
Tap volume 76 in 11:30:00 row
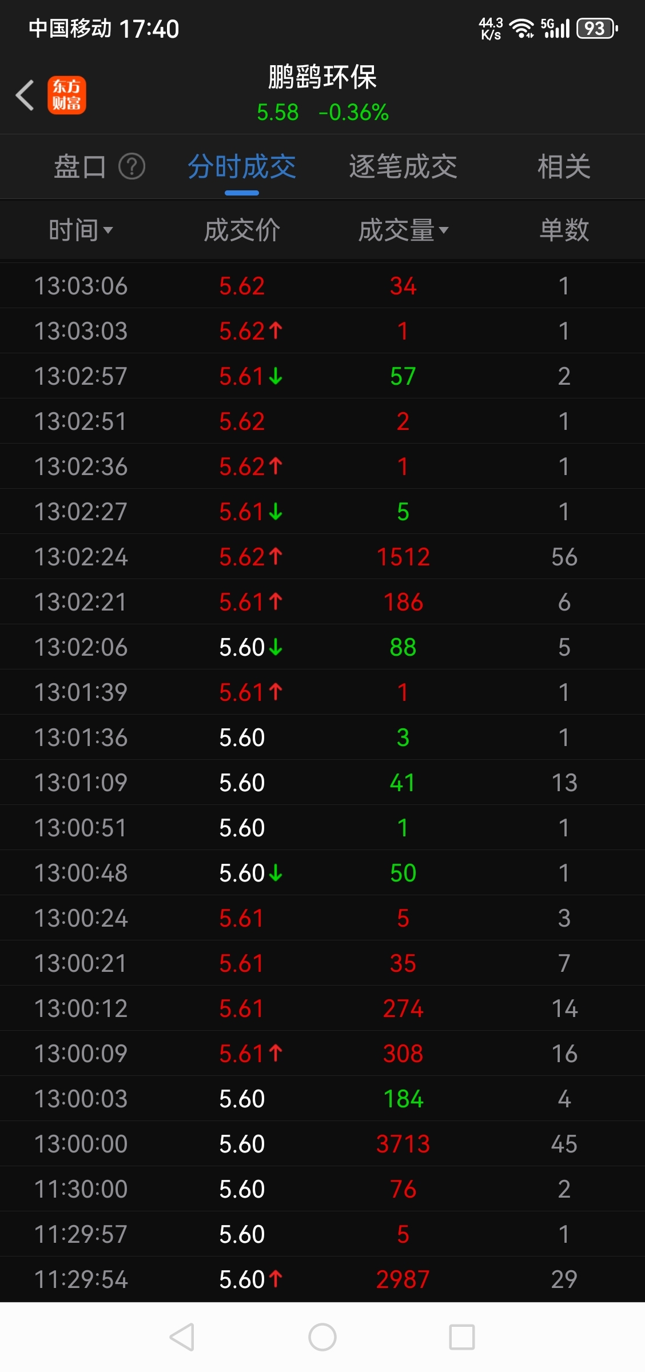403,1189
